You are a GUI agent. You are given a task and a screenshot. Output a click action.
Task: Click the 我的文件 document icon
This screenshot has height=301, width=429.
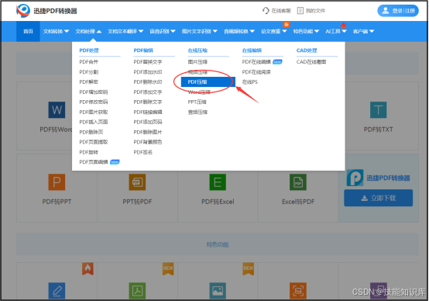click(300, 11)
